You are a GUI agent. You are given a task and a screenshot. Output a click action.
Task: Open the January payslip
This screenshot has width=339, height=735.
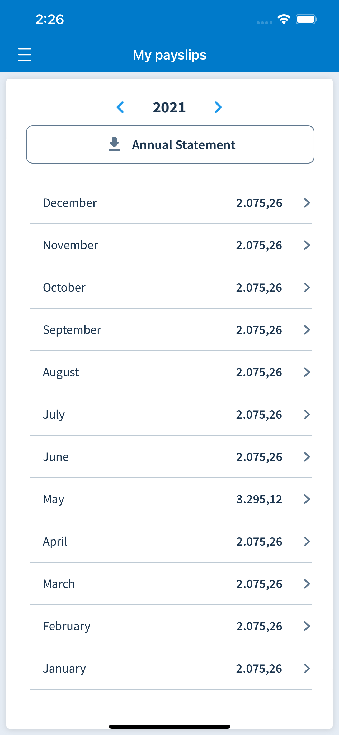(x=171, y=668)
